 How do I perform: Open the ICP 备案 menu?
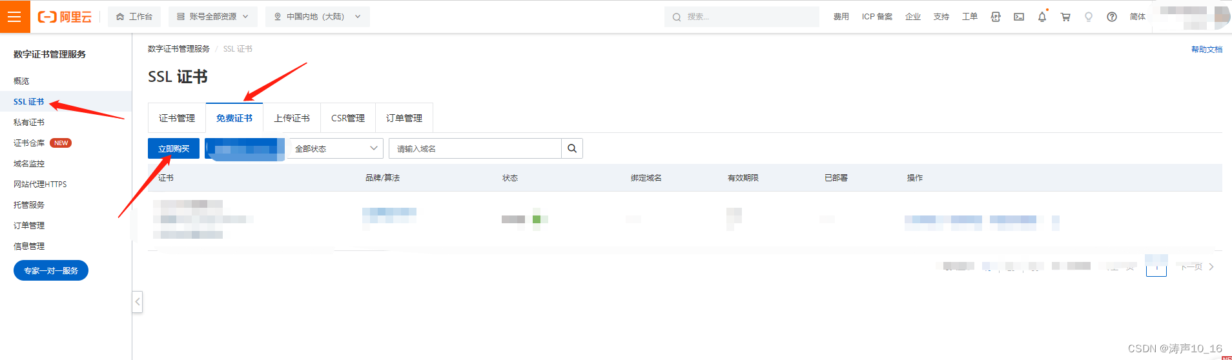point(877,17)
